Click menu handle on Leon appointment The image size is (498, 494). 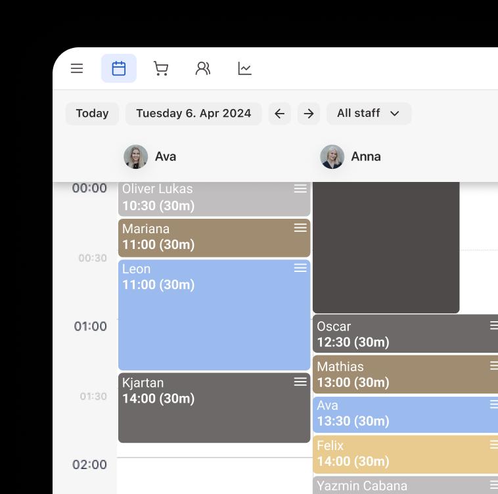pyautogui.click(x=300, y=268)
